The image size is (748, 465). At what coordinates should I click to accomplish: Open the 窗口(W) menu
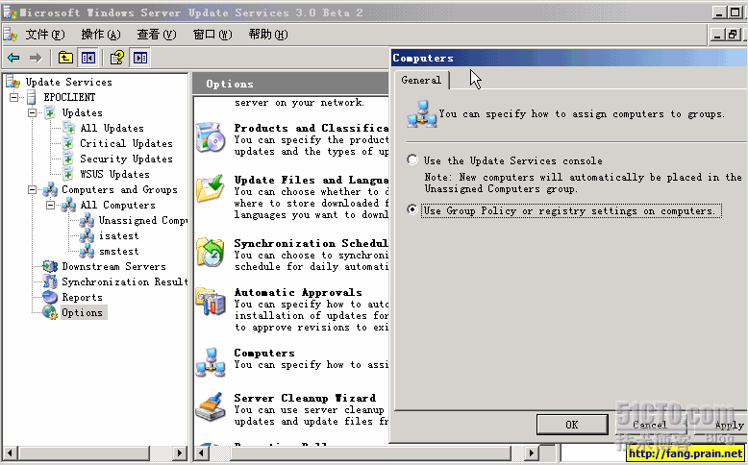tap(212, 35)
